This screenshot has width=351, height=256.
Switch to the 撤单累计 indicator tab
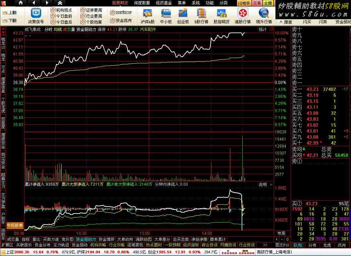218,239
